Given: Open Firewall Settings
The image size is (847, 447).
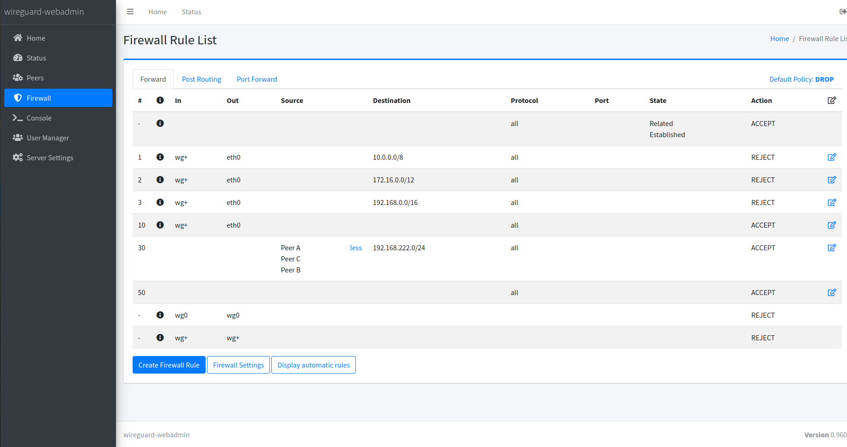Looking at the screenshot, I should pyautogui.click(x=238, y=365).
